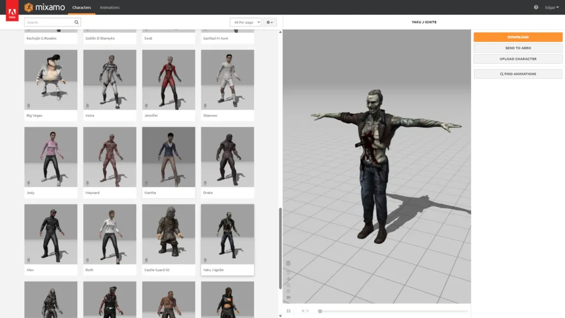
Task: Toggle skeleton view with the face icon
Action: coord(288,263)
